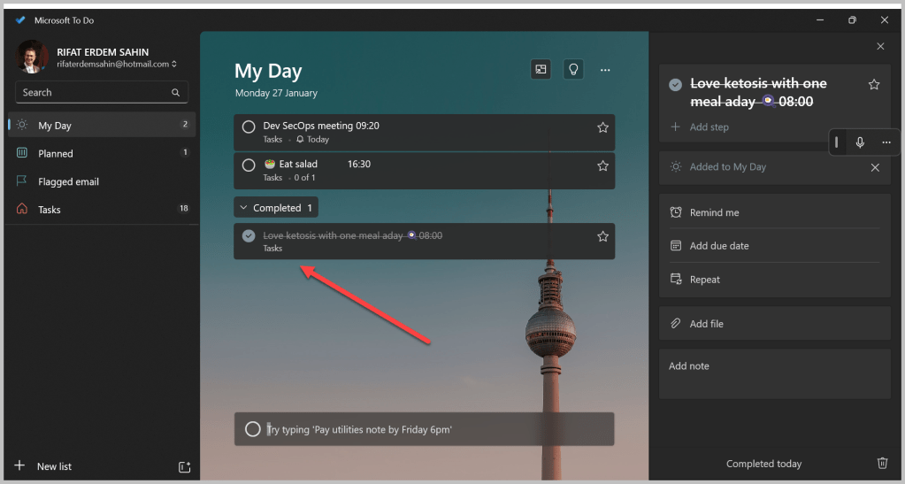Remove task from My Day
This screenshot has width=905, height=484.
pos(875,167)
